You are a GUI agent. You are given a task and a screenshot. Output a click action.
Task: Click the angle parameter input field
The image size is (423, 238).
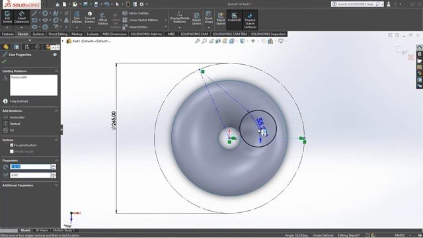point(30,175)
